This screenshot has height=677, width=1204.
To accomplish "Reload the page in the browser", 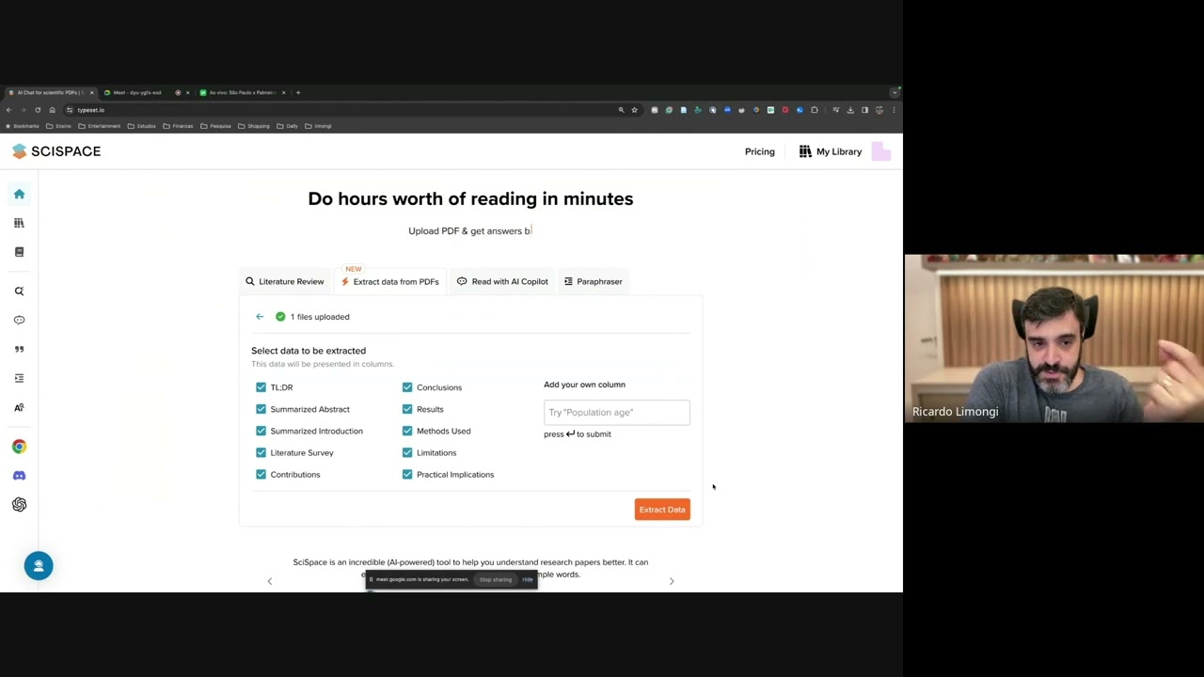I will point(38,110).
